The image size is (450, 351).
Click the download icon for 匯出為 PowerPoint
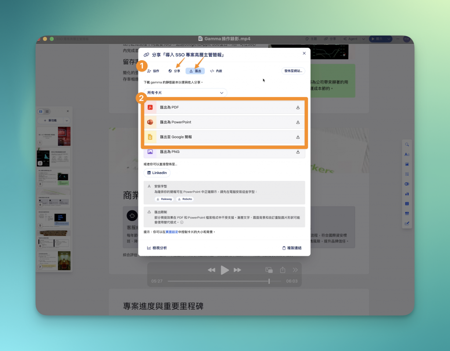(298, 122)
